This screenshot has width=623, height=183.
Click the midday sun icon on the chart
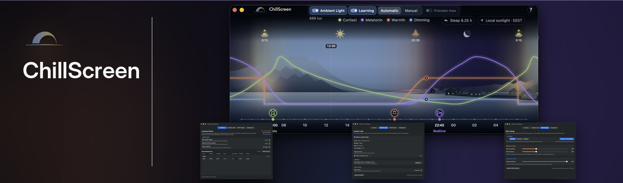(340, 34)
